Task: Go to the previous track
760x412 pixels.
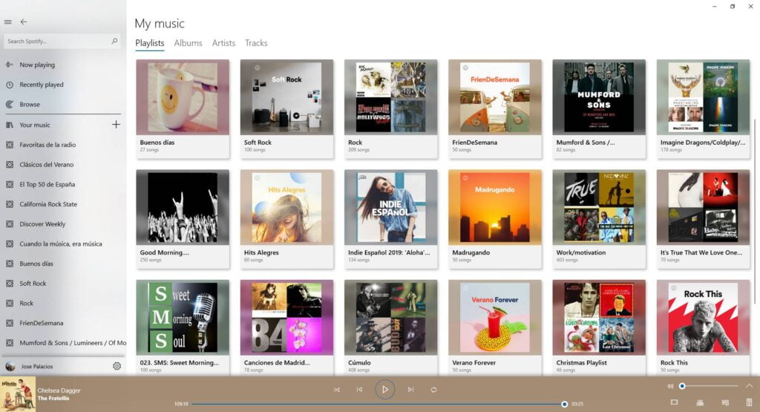Action: 359,389
